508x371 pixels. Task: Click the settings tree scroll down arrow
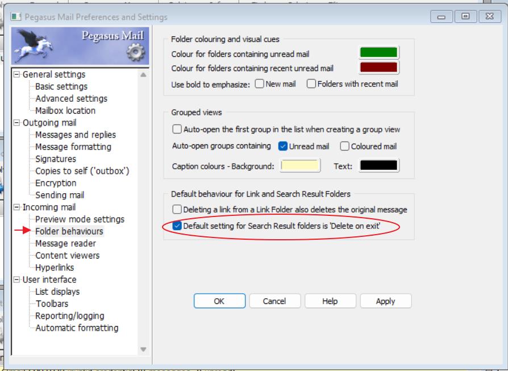[x=143, y=349]
